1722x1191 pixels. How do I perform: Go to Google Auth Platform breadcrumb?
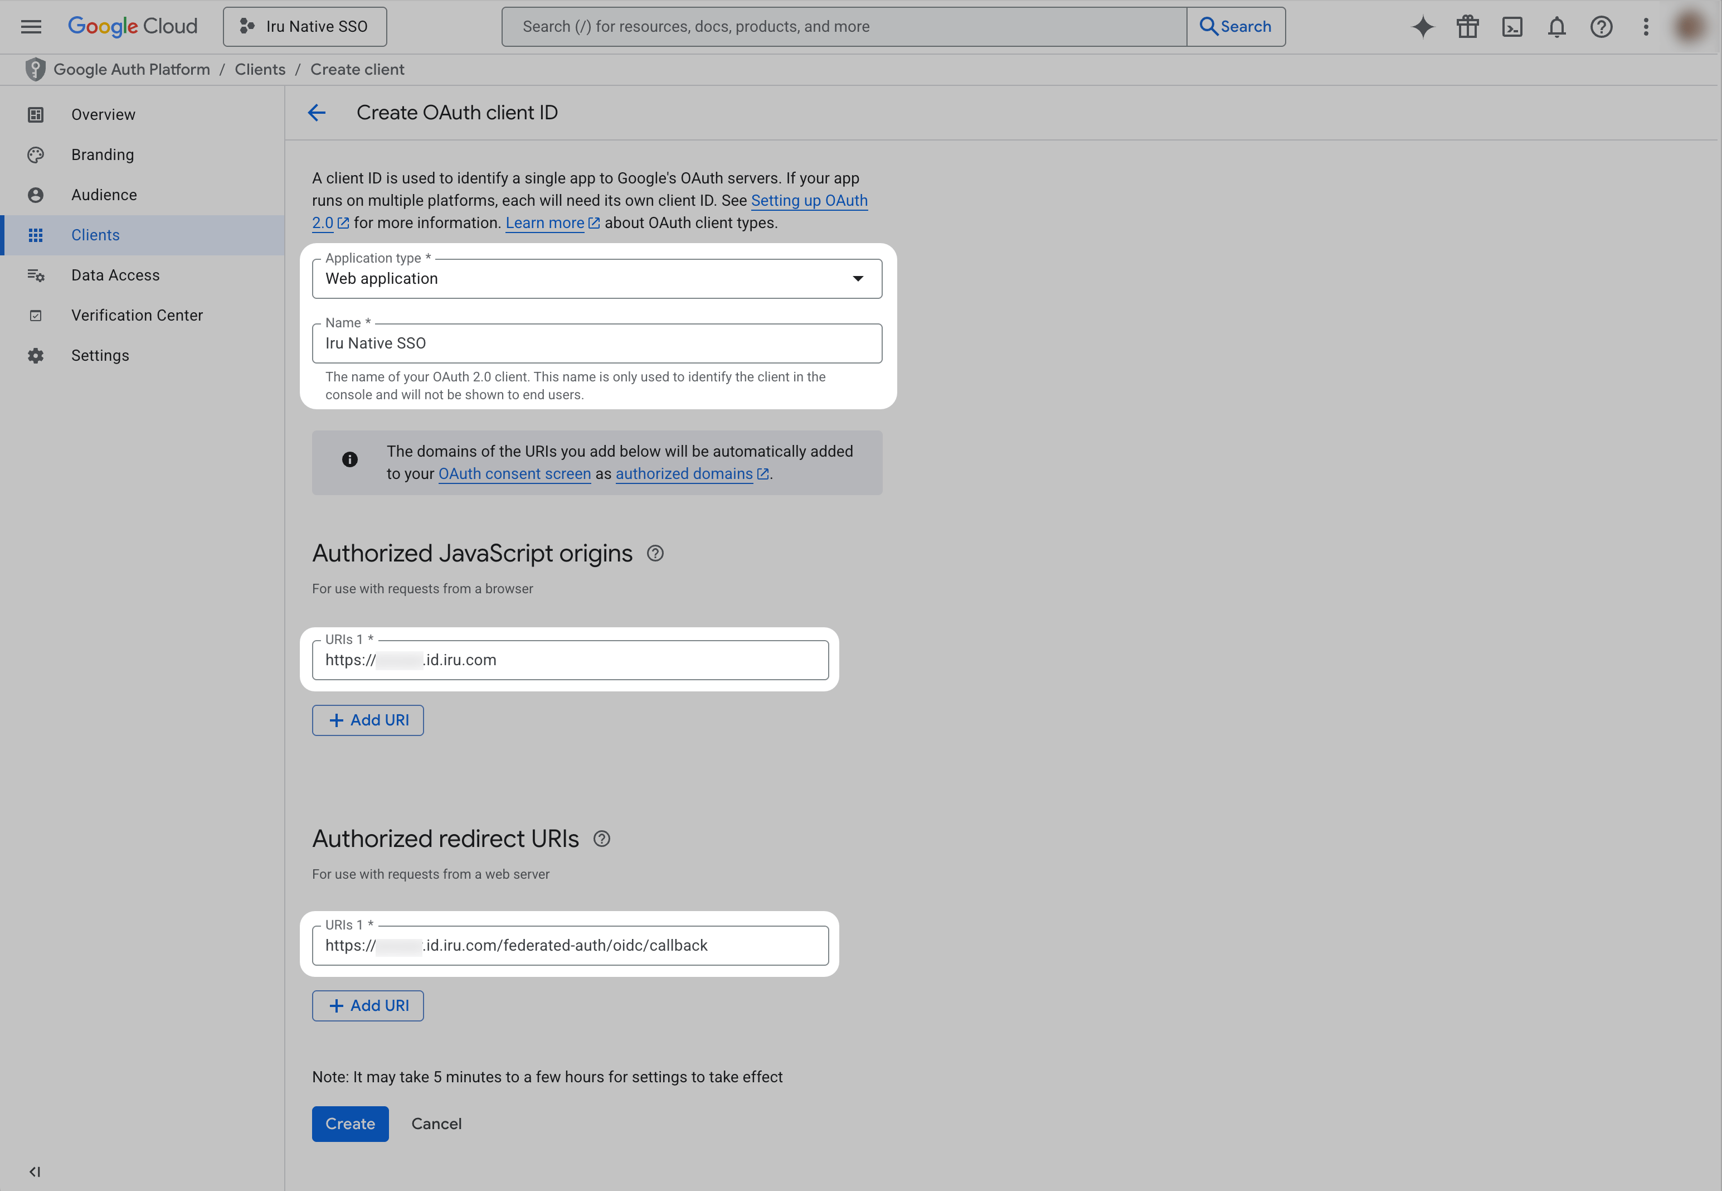coord(132,69)
